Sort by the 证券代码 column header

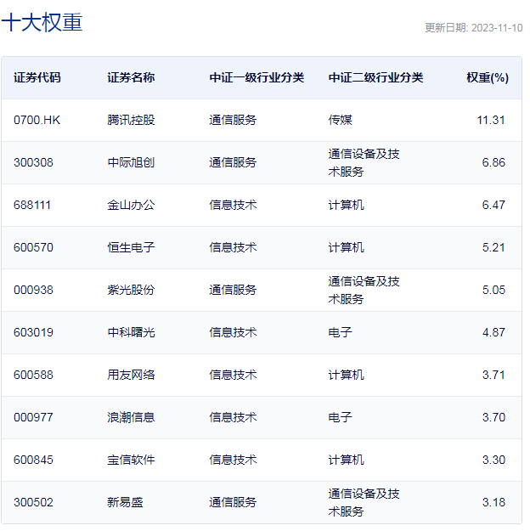point(37,77)
